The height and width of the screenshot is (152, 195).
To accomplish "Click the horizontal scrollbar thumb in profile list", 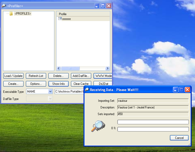I will point(70,68).
